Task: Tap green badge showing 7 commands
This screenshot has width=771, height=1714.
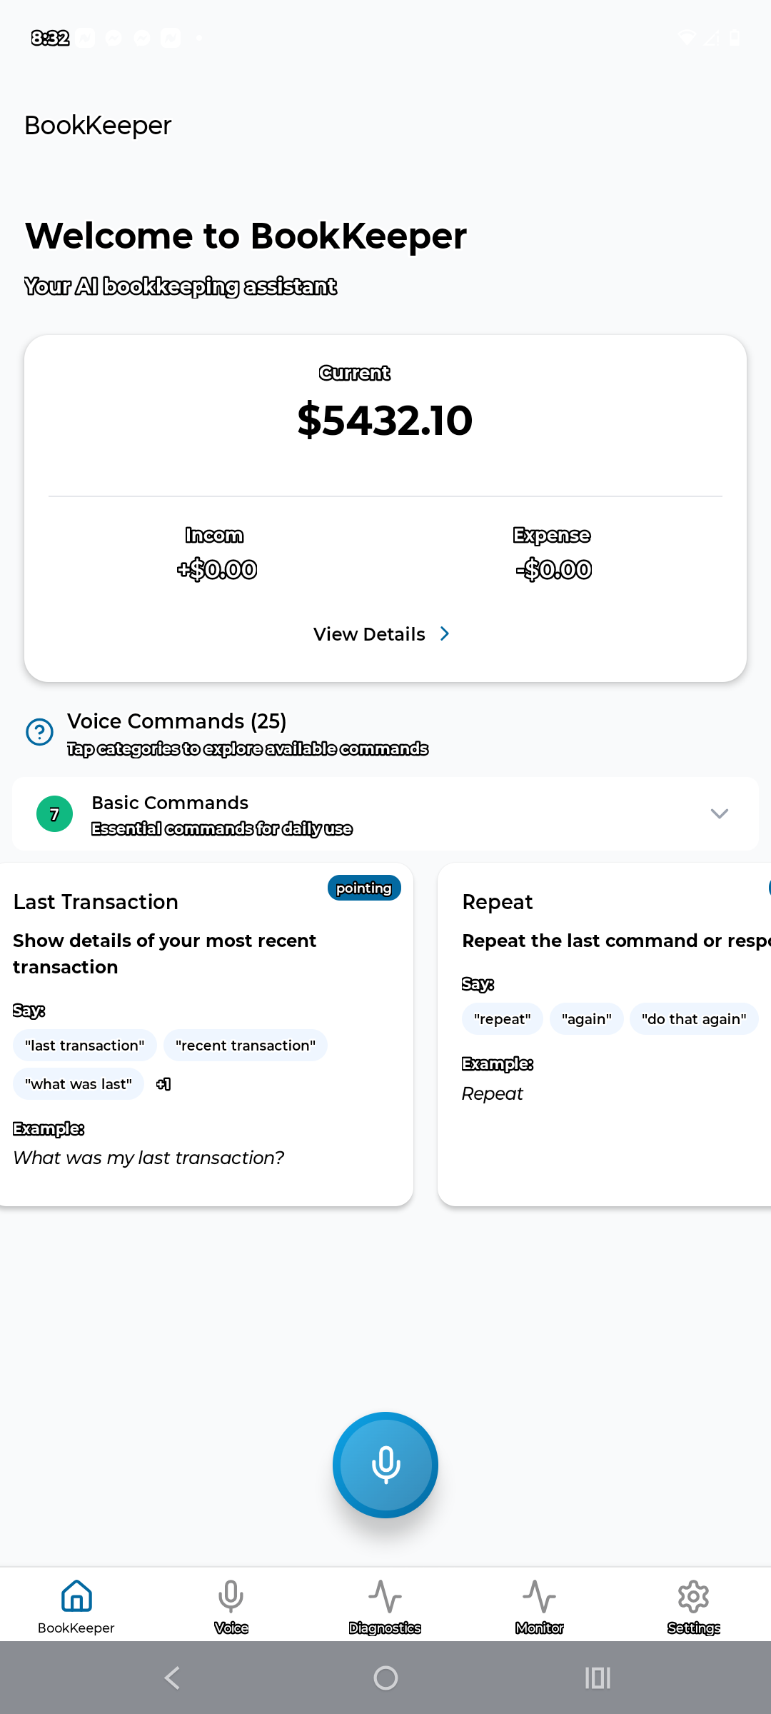Action: coord(54,814)
